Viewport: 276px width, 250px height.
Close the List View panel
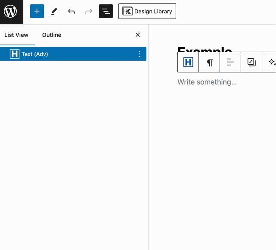138,35
